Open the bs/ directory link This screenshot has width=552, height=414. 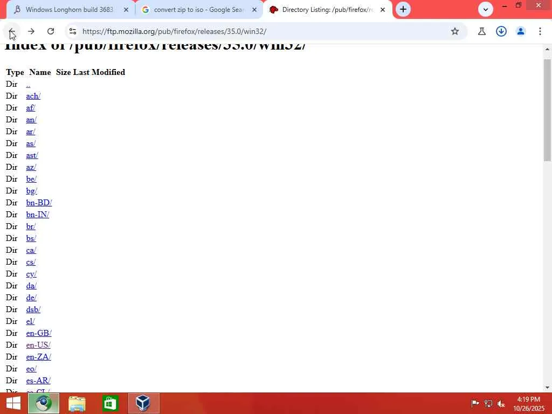31,238
